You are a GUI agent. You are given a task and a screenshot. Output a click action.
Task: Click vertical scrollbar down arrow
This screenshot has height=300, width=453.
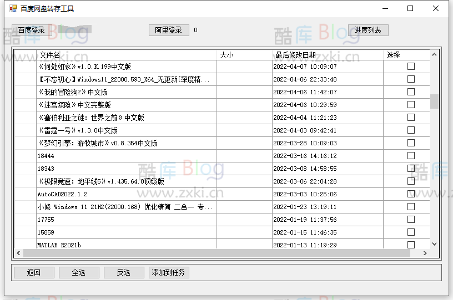click(x=434, y=244)
